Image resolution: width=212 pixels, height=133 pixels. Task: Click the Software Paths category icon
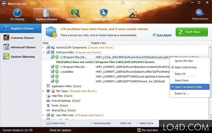[x=52, y=52]
